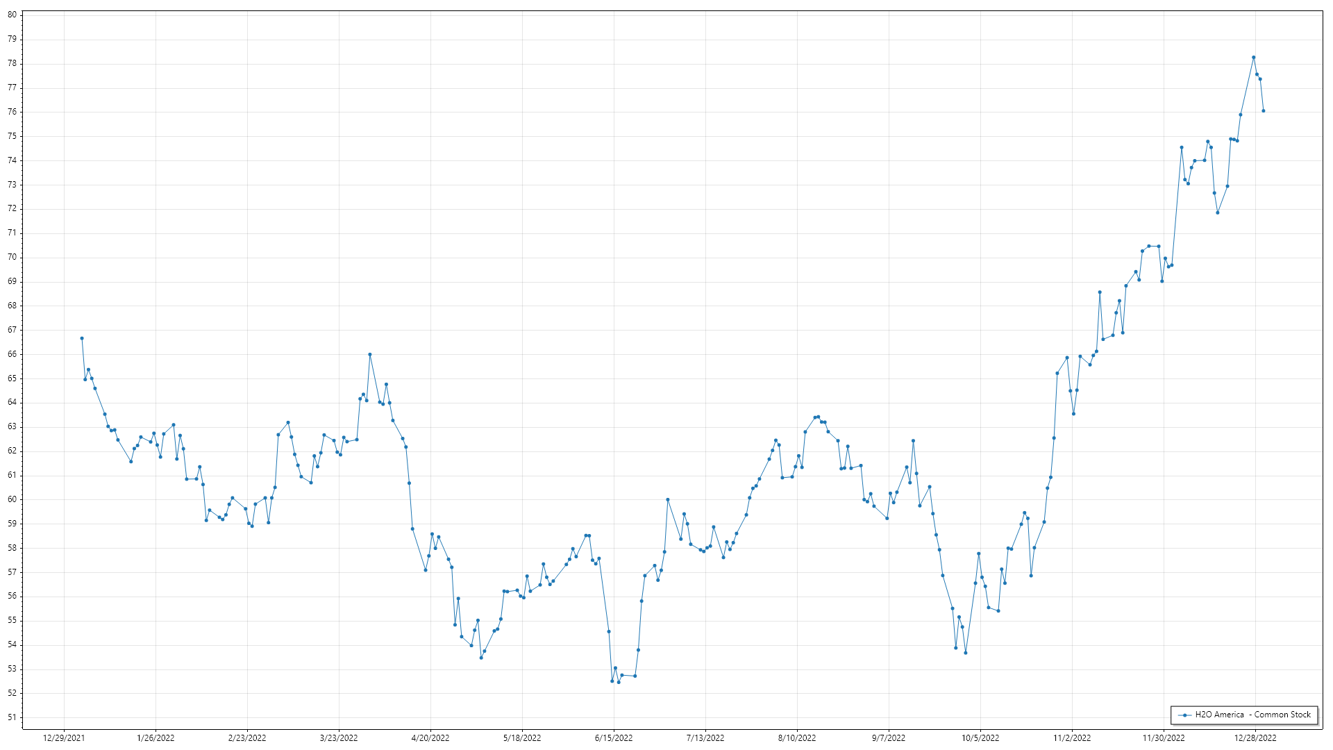Viewport: 1333px width, 750px height.
Task: Click the 51 value on y-axis
Action: tap(12, 717)
